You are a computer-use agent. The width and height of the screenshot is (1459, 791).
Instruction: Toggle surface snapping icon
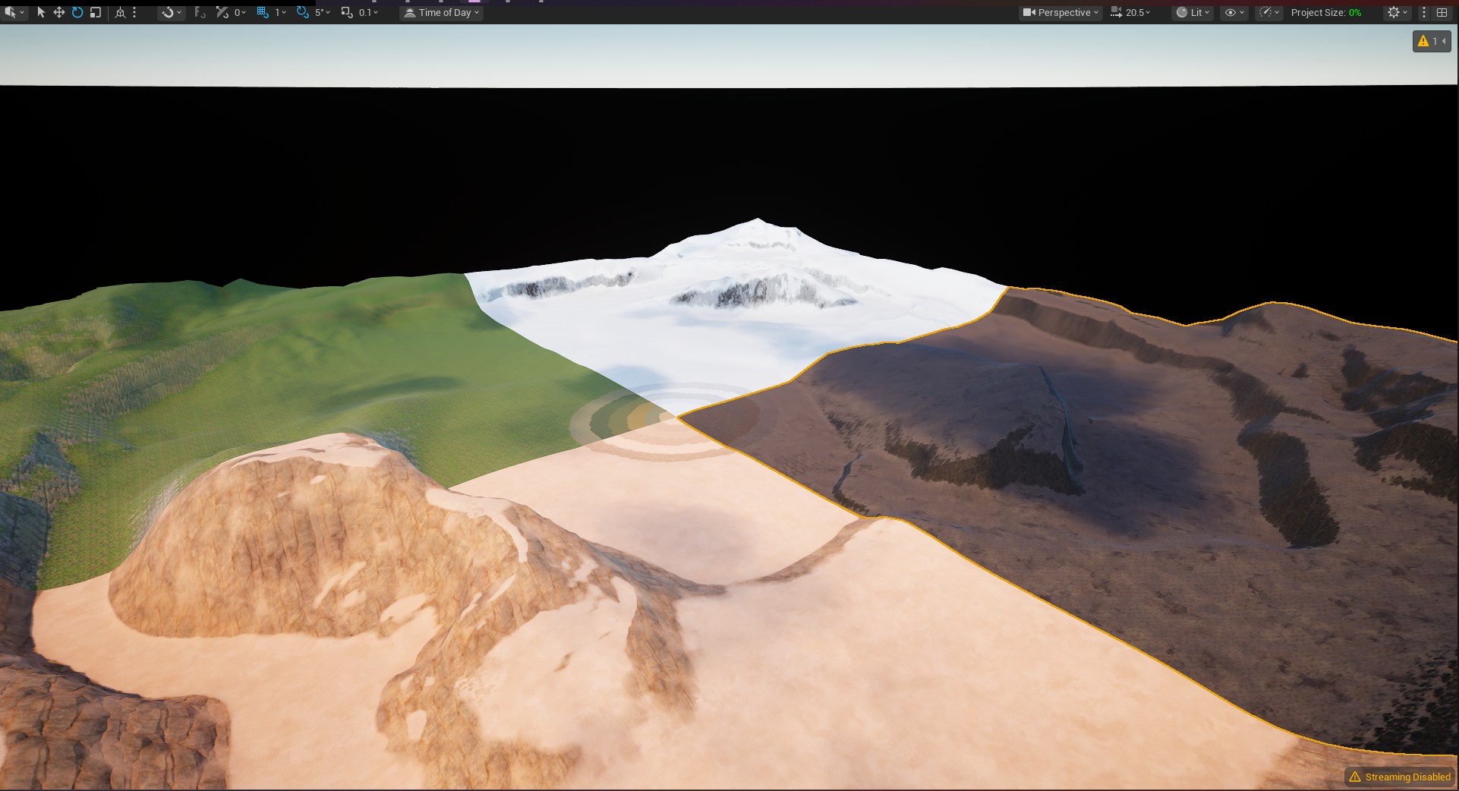click(x=200, y=12)
